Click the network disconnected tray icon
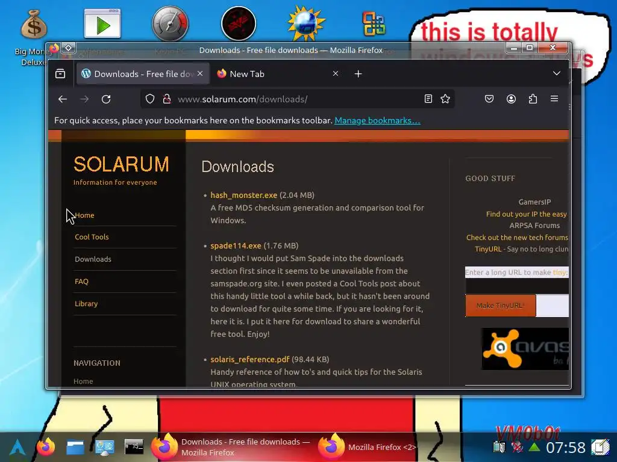The image size is (617, 462). click(x=517, y=447)
